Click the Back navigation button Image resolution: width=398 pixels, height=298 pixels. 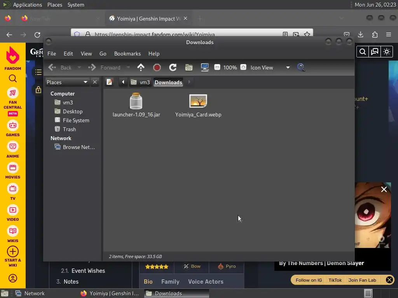coord(60,68)
